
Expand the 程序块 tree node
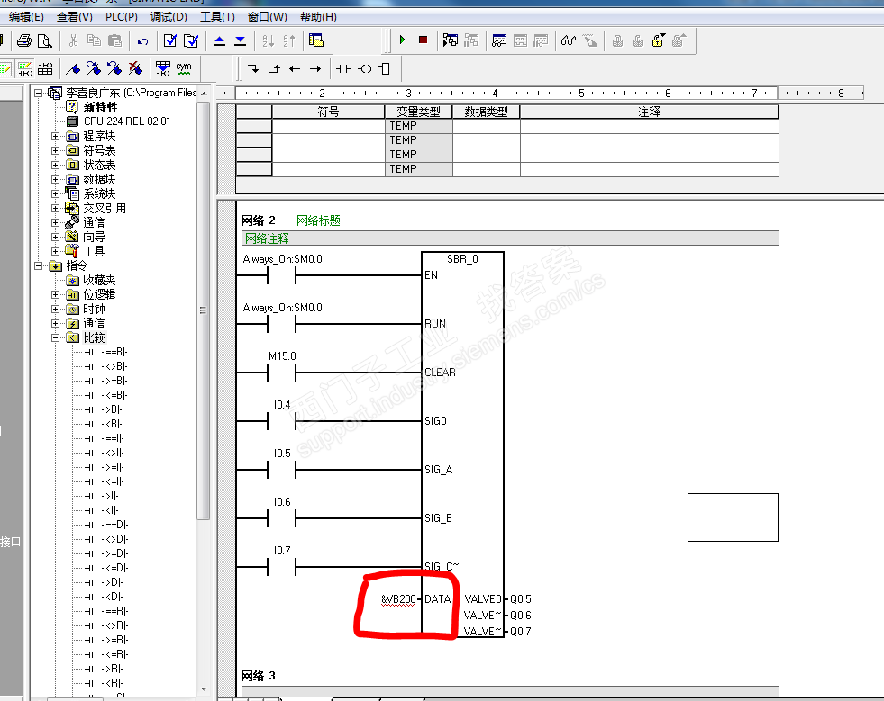[55, 136]
